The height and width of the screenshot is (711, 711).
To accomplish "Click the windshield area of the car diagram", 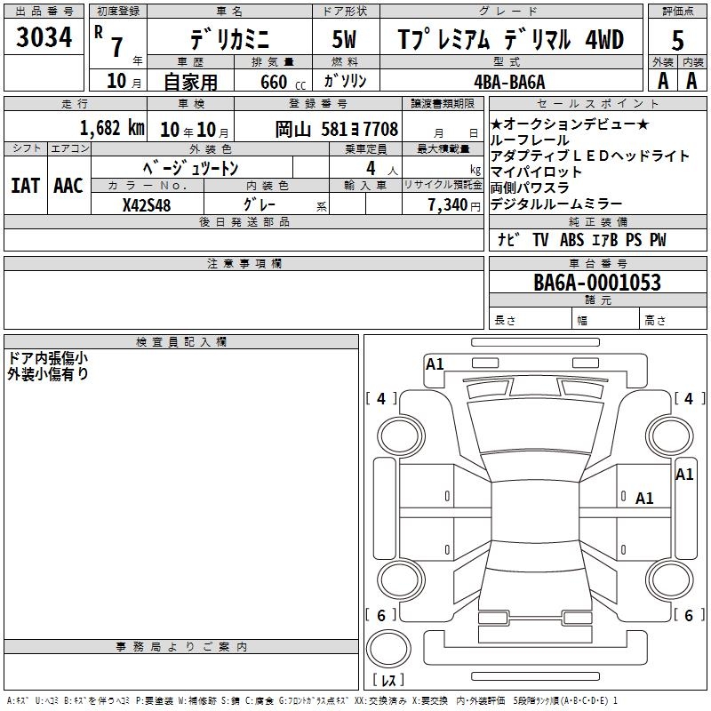I will (x=535, y=427).
